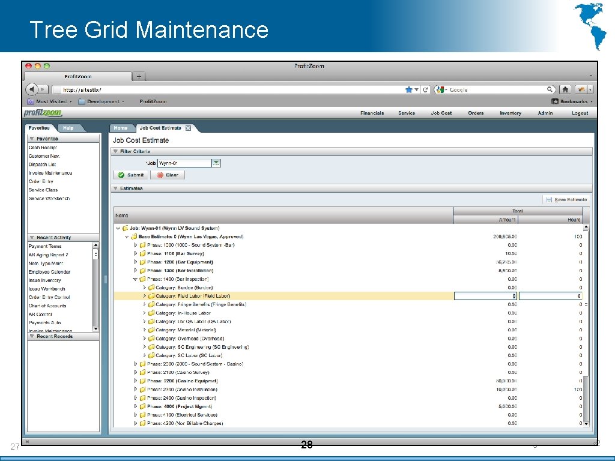The width and height of the screenshot is (615, 461).
Task: Click folder icon of Phase: 2200 (Casino Equipmet)
Action: pos(143,381)
